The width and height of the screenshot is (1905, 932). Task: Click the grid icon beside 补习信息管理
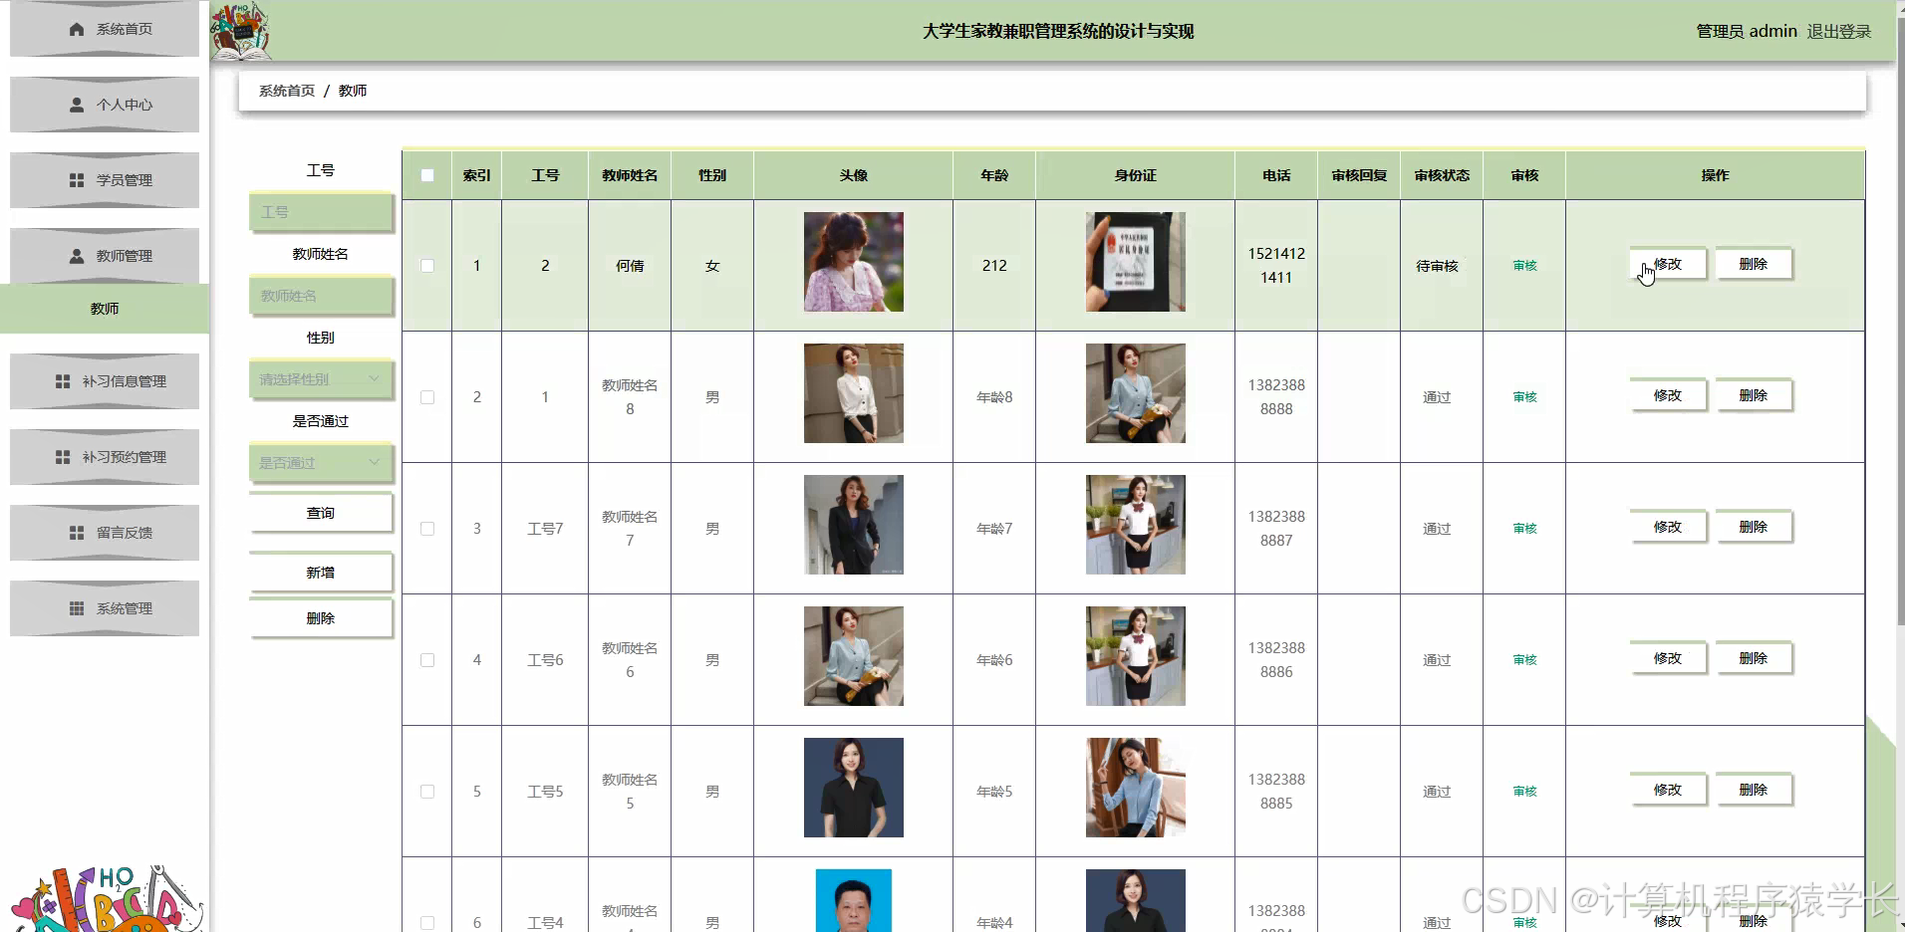(63, 381)
